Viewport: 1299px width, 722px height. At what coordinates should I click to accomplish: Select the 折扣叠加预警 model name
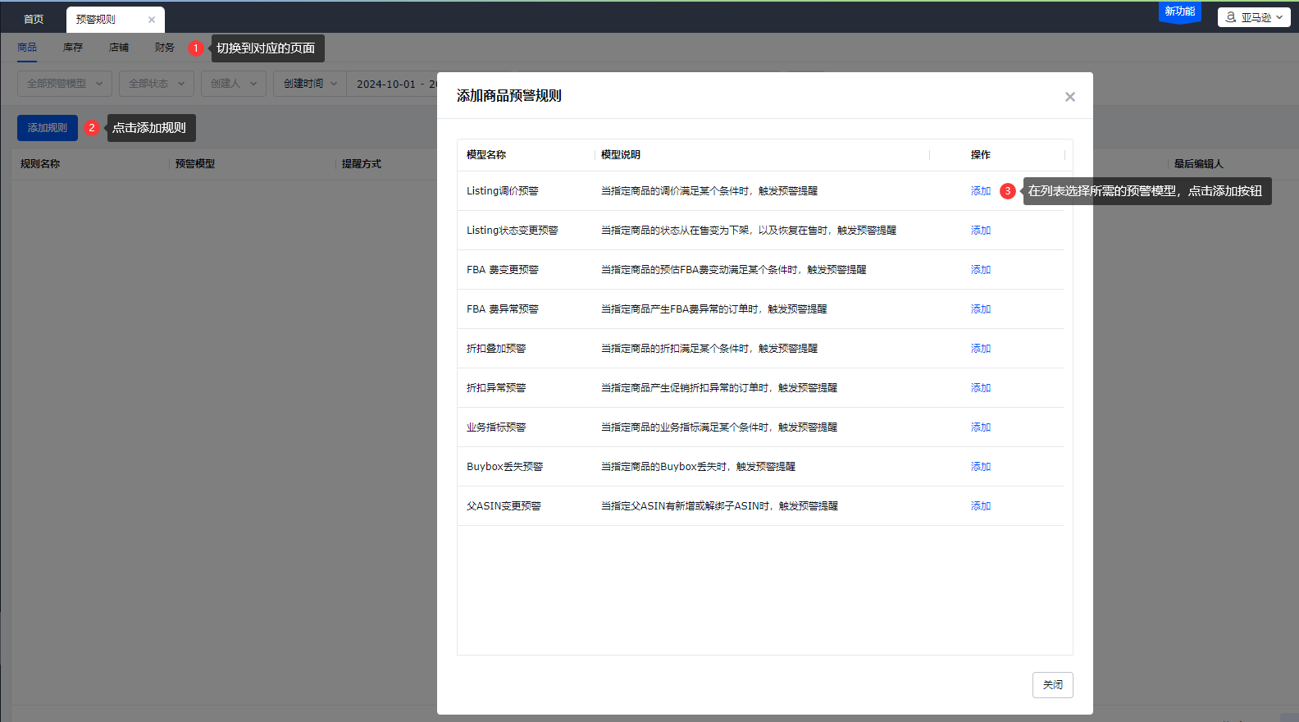[496, 349]
